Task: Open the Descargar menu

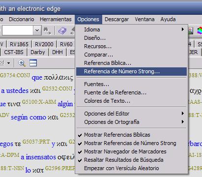Action: point(117,19)
